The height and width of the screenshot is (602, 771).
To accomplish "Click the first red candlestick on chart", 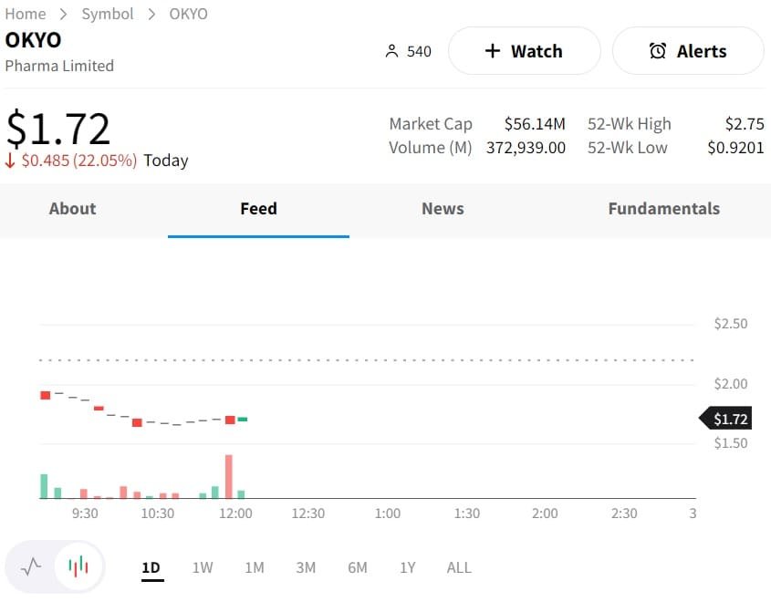I will pos(45,395).
